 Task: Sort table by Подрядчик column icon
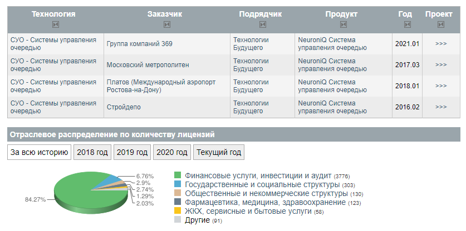(x=262, y=24)
